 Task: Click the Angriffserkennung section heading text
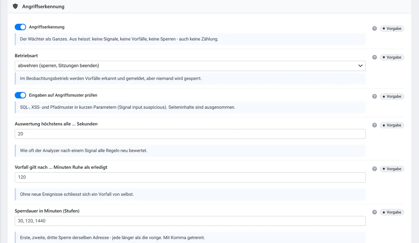point(43,7)
